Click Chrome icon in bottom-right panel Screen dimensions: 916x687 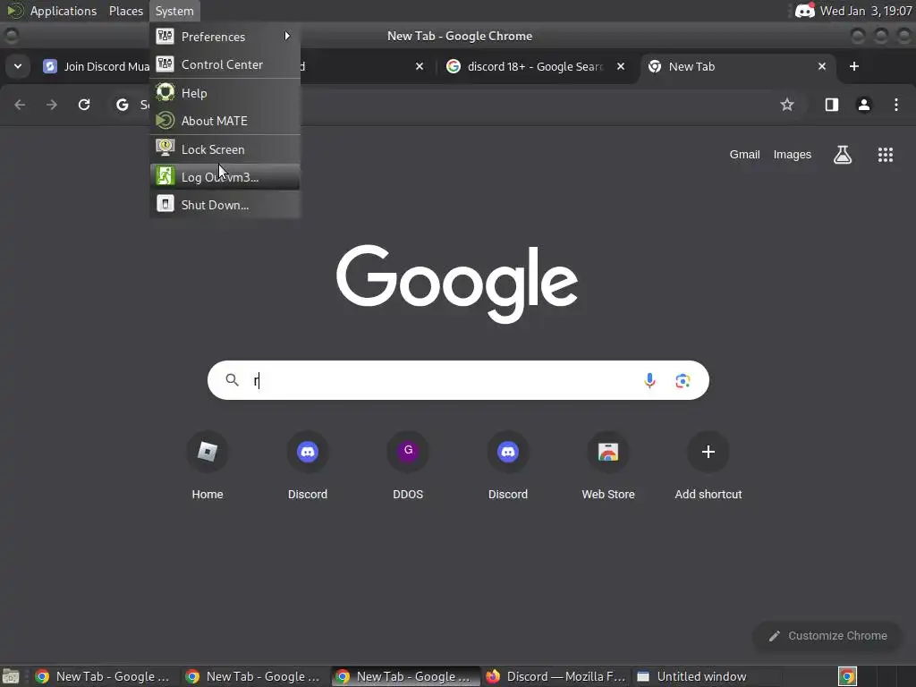pos(847,676)
